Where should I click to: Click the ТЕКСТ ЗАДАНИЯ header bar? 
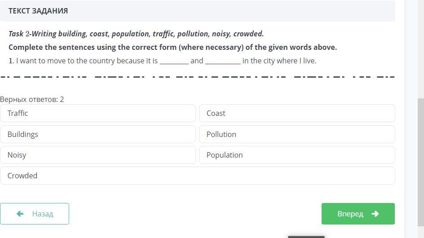click(198, 11)
